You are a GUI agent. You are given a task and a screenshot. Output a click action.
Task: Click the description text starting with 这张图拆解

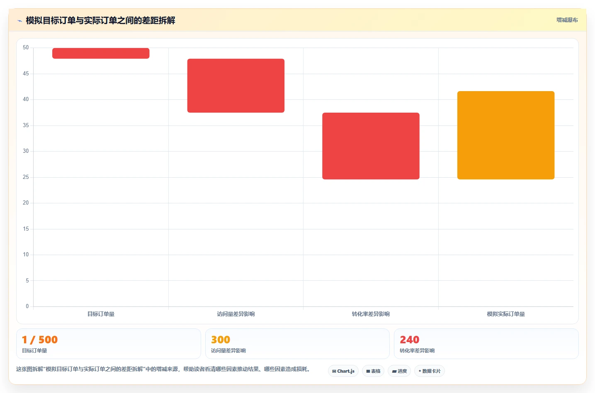[163, 369]
